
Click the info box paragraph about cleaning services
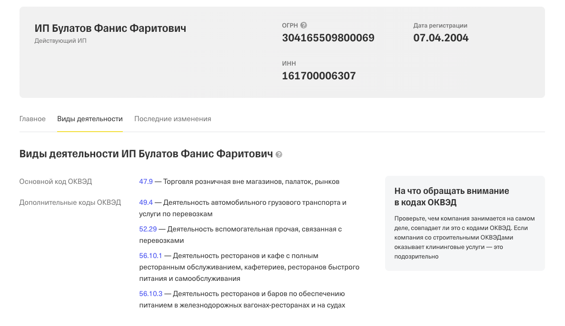[464, 238]
